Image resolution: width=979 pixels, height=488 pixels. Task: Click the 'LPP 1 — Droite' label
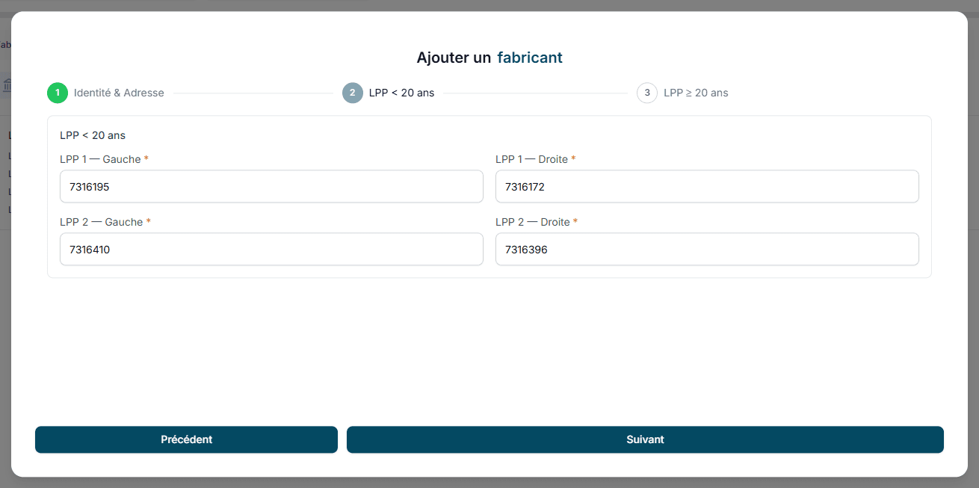pyautogui.click(x=536, y=159)
